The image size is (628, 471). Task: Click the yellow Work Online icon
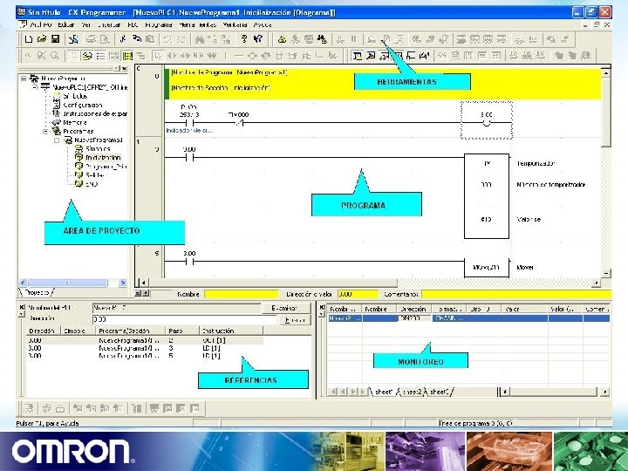282,39
